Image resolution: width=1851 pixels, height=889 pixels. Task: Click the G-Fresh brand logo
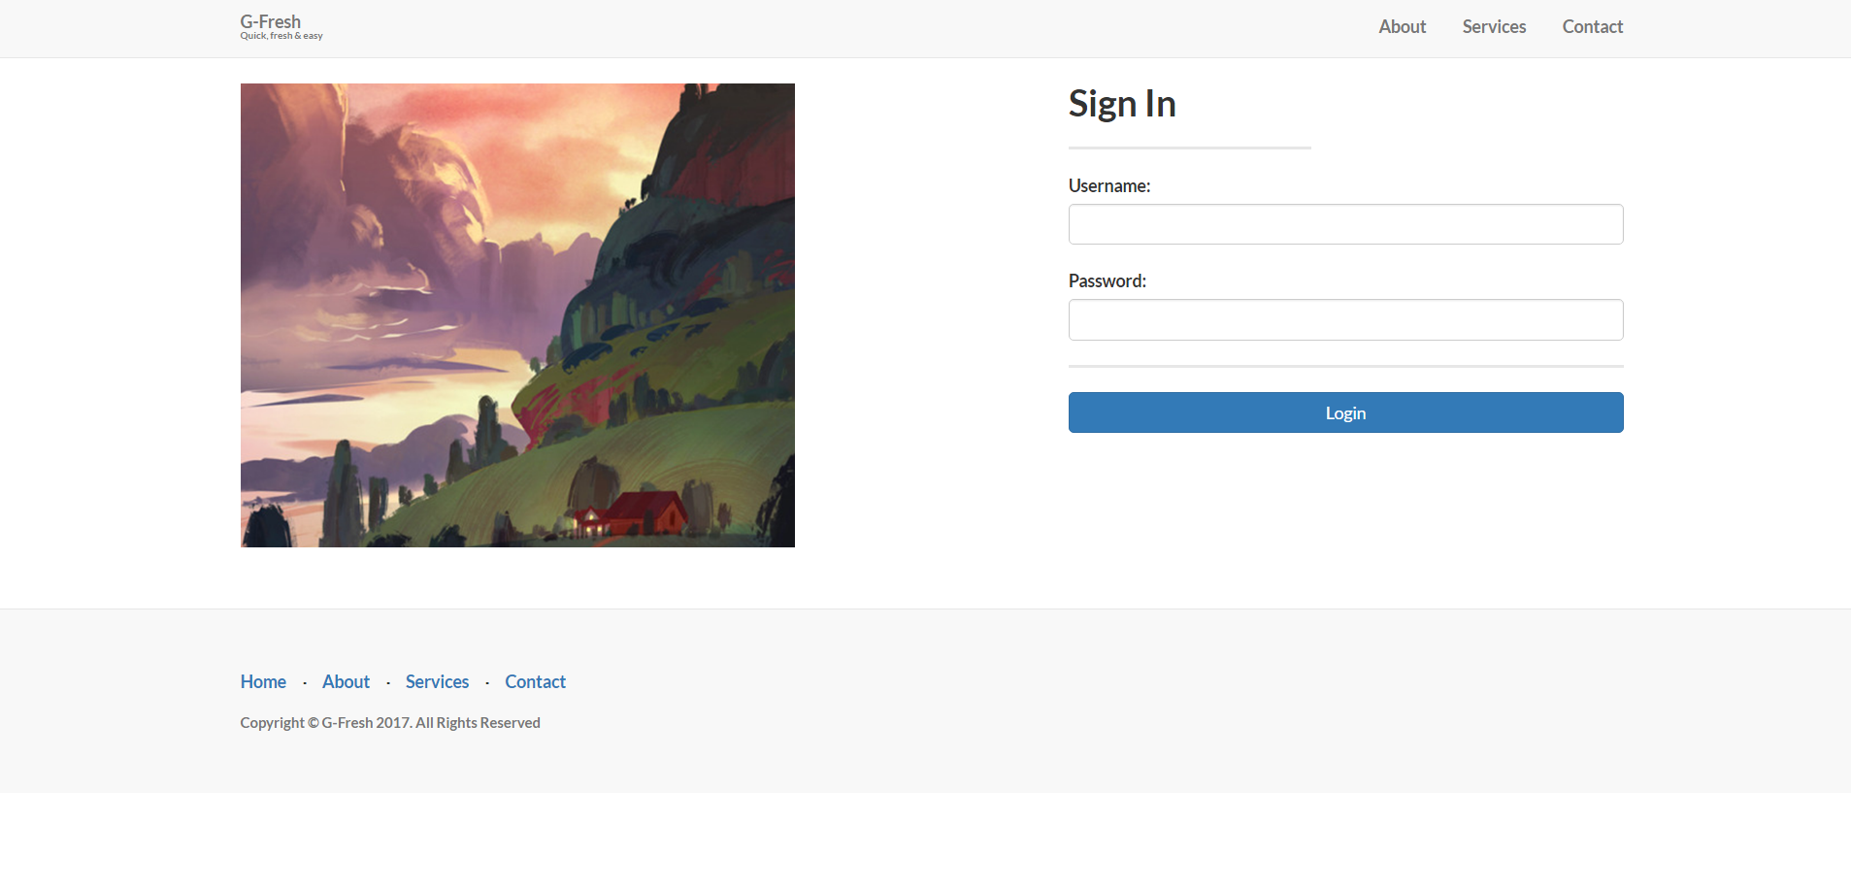point(271,21)
